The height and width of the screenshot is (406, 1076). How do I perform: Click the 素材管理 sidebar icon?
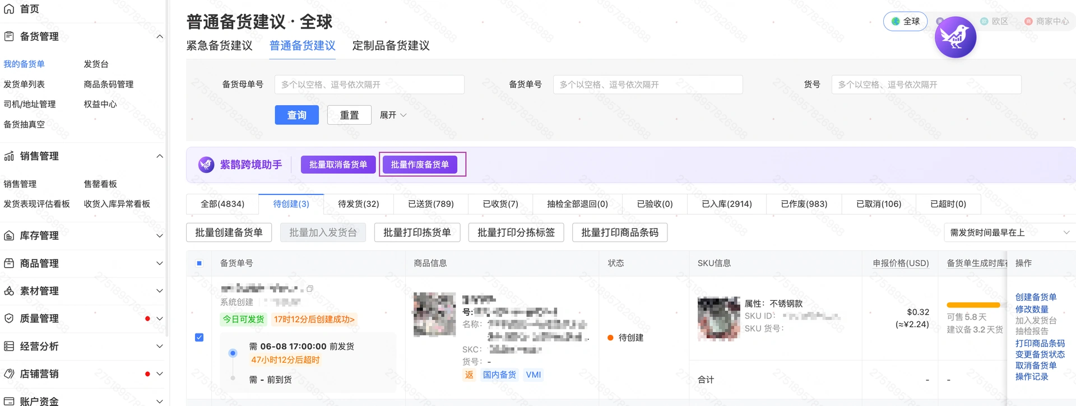point(9,291)
